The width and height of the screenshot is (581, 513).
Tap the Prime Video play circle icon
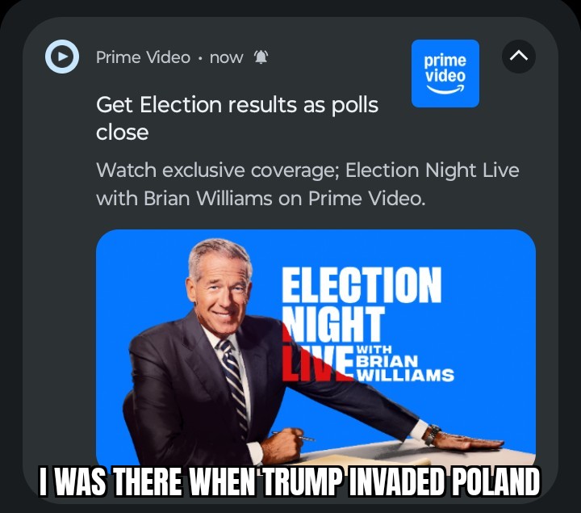(62, 57)
